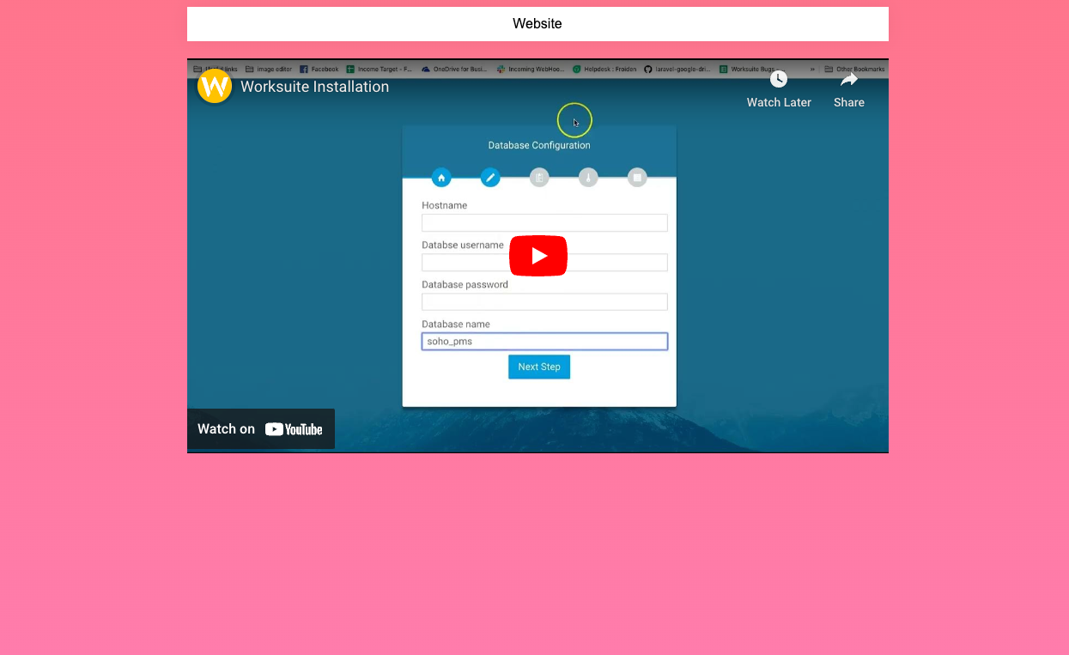Select the third installer step icon

[x=539, y=178]
